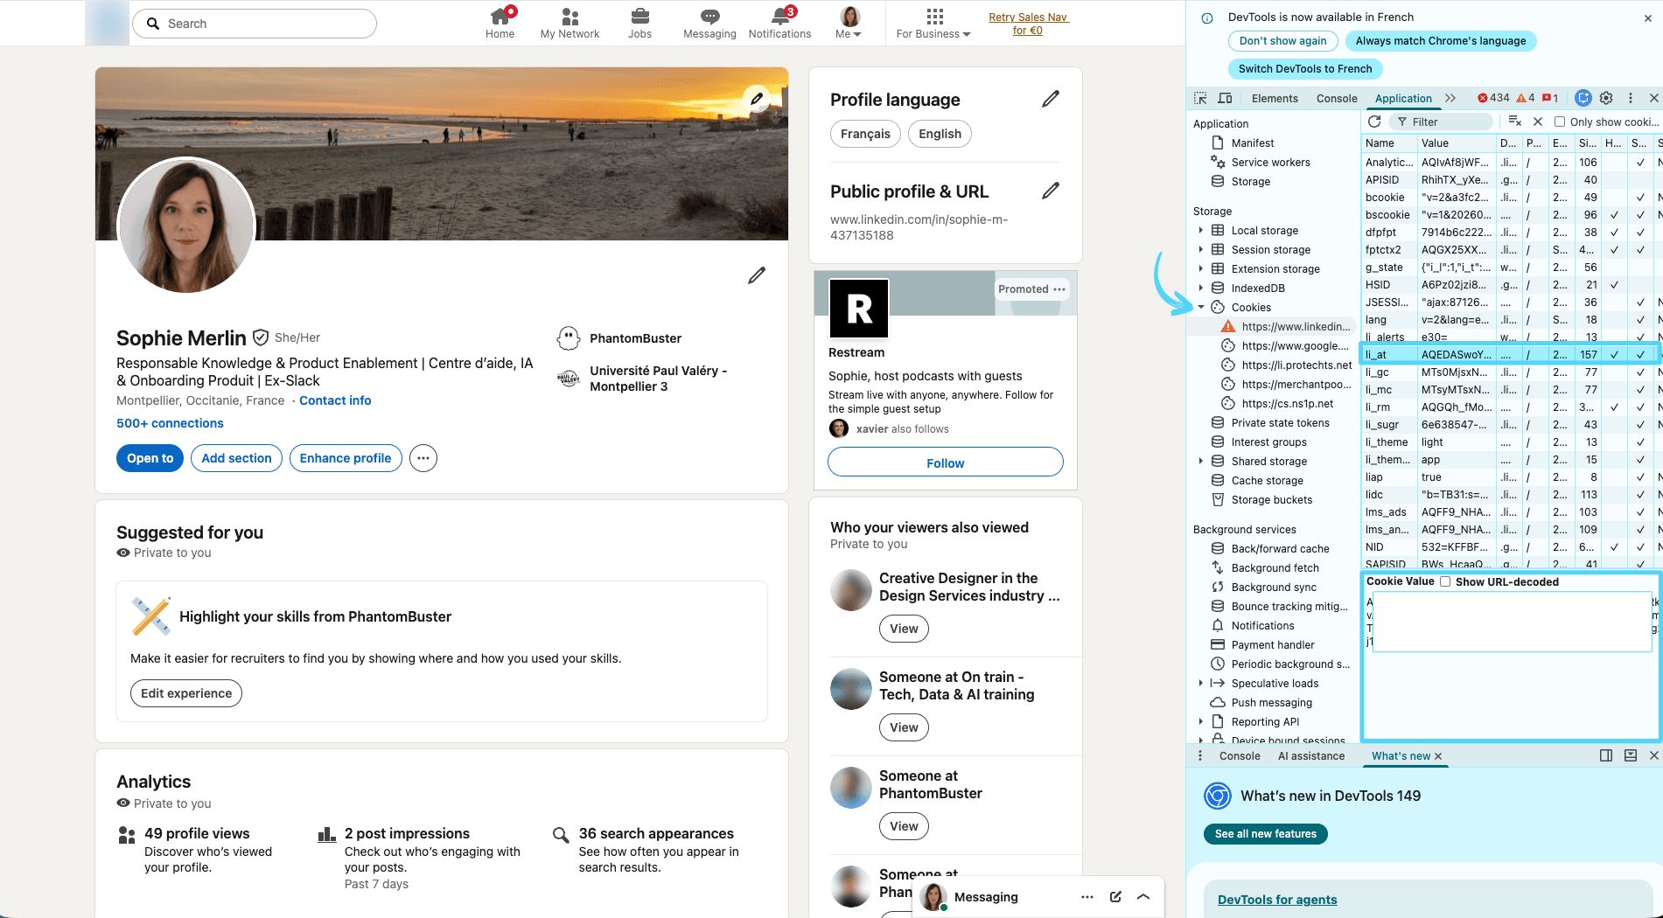
Task: Open DevTools AI assistance toolbar icon
Action: coord(1583,98)
